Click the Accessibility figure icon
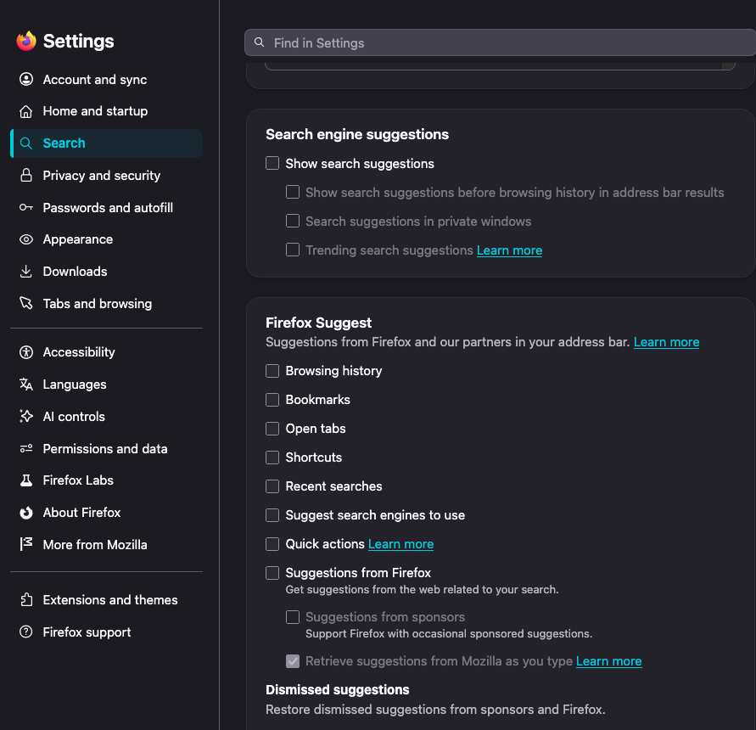The width and height of the screenshot is (756, 730). click(26, 352)
